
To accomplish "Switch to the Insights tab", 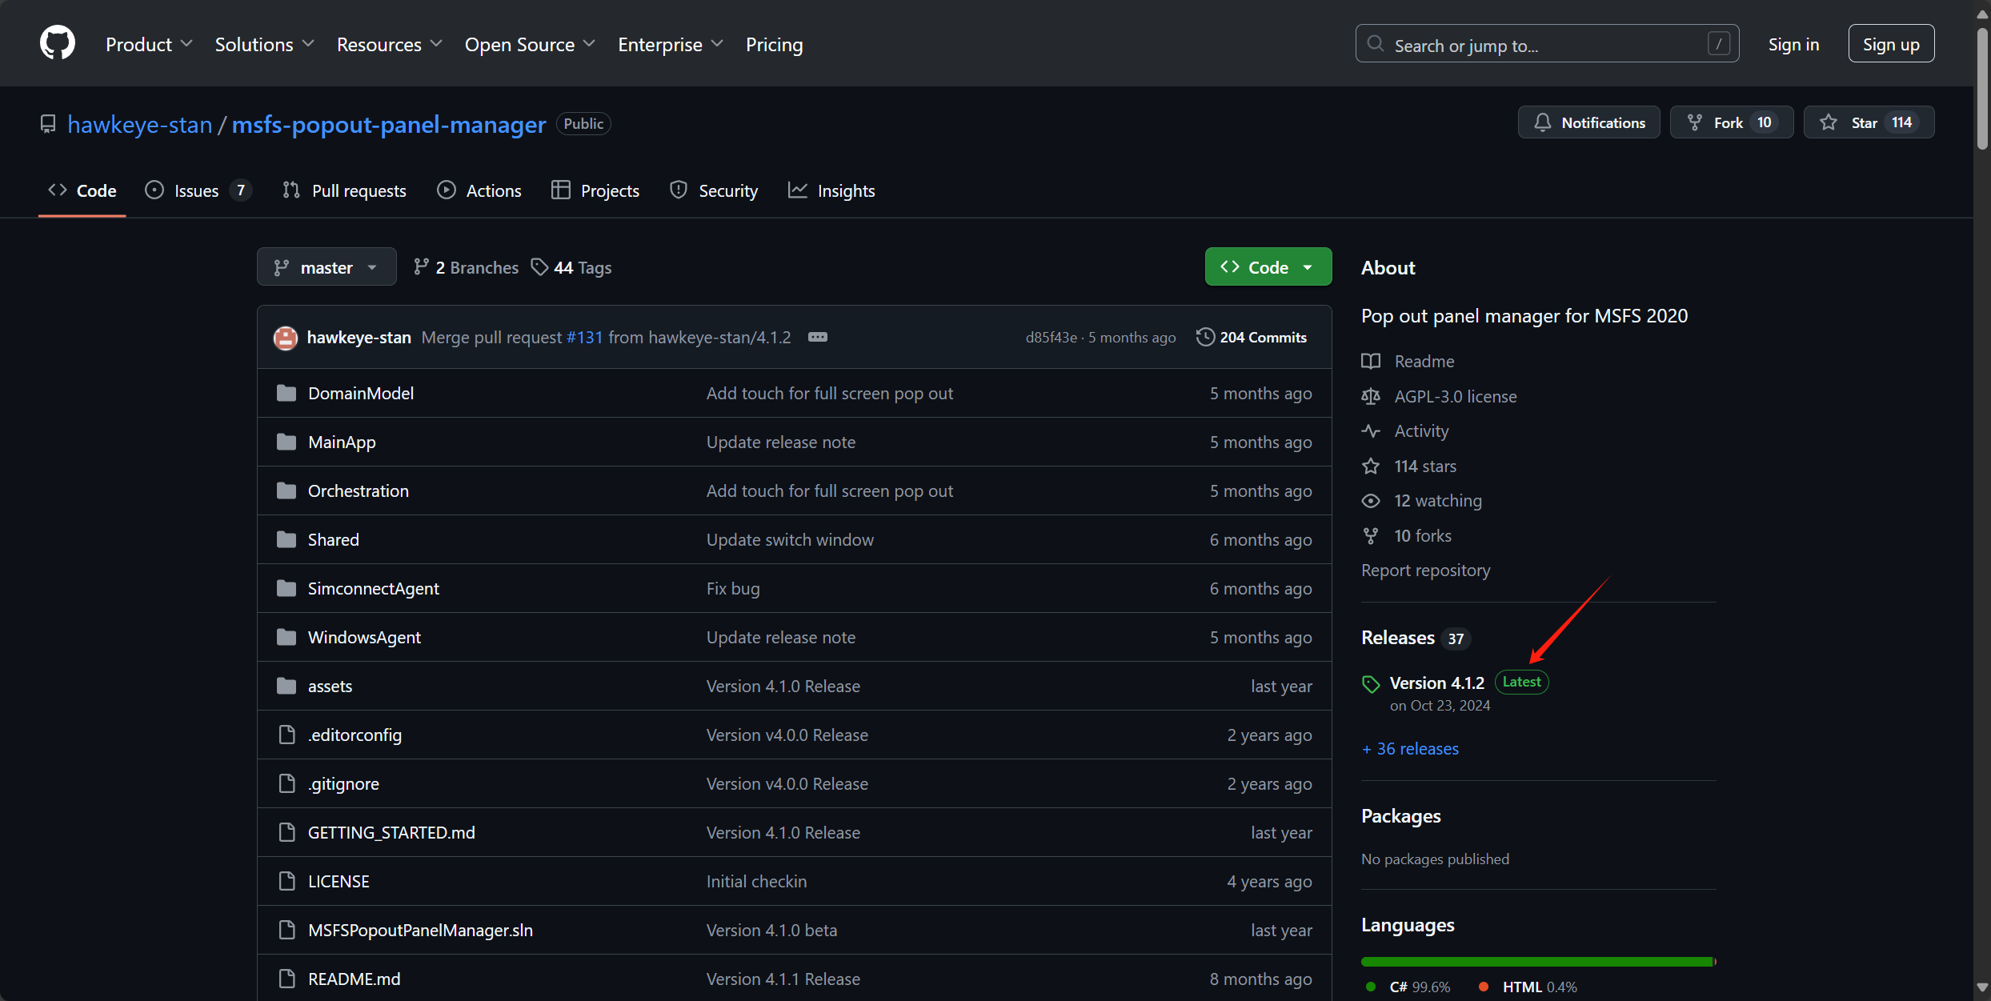I will pos(831,190).
